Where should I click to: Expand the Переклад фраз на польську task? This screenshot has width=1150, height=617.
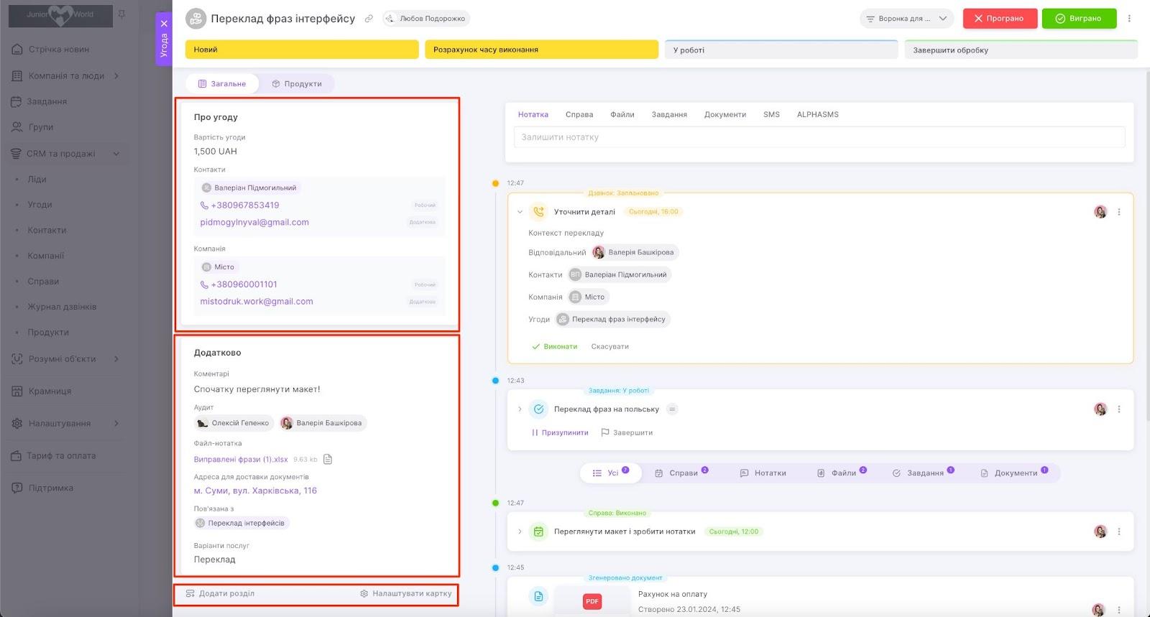(x=520, y=409)
